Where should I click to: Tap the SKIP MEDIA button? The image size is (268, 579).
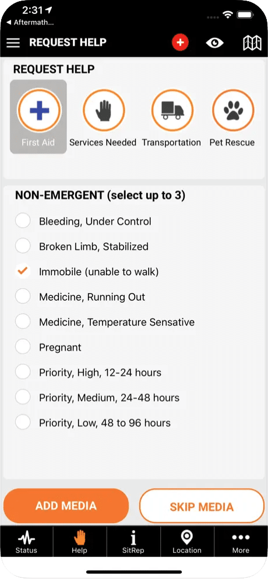click(202, 506)
